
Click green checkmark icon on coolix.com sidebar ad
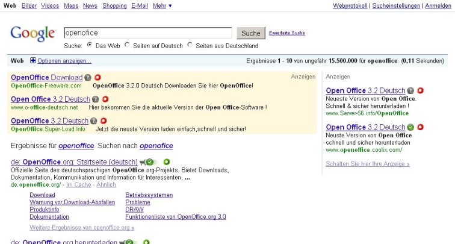pyautogui.click(x=410, y=127)
